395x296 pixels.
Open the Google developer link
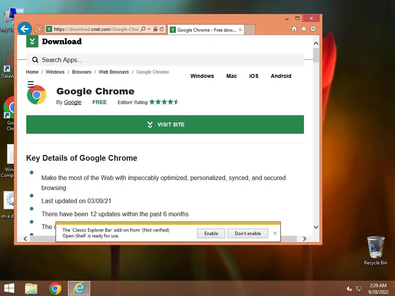click(73, 102)
